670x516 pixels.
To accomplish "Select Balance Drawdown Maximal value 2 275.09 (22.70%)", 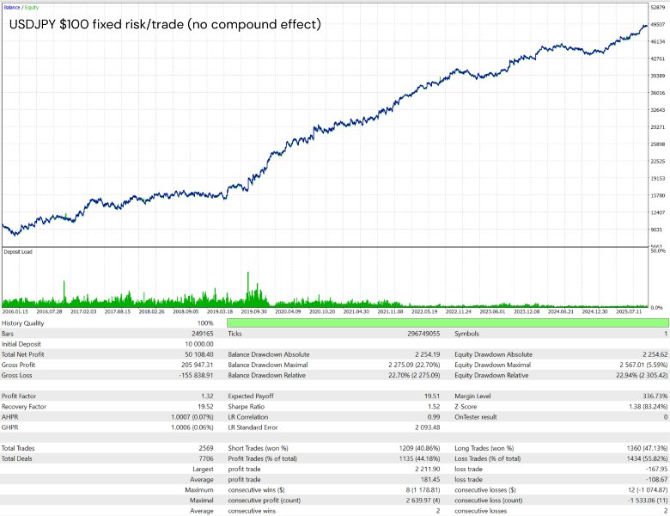I will (414, 365).
